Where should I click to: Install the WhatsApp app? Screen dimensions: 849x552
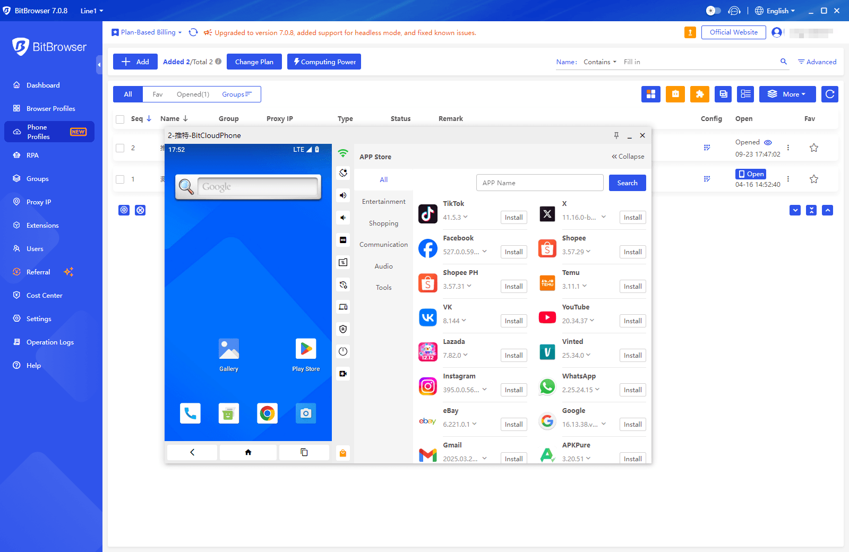pos(632,390)
